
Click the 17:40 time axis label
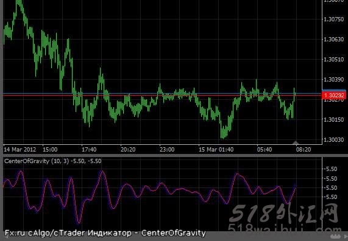pos(89,150)
